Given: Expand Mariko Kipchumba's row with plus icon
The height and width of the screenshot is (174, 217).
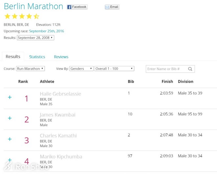Looking at the screenshot, I should [10, 160].
